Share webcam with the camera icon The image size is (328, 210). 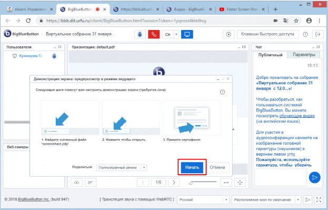click(x=168, y=34)
